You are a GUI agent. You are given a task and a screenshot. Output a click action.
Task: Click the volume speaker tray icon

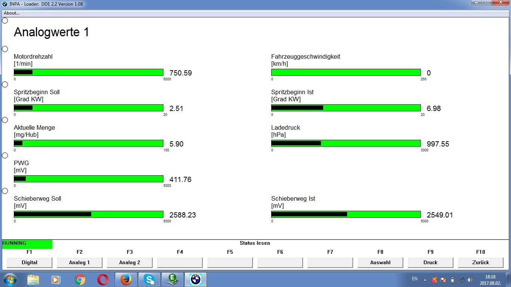tap(470, 280)
